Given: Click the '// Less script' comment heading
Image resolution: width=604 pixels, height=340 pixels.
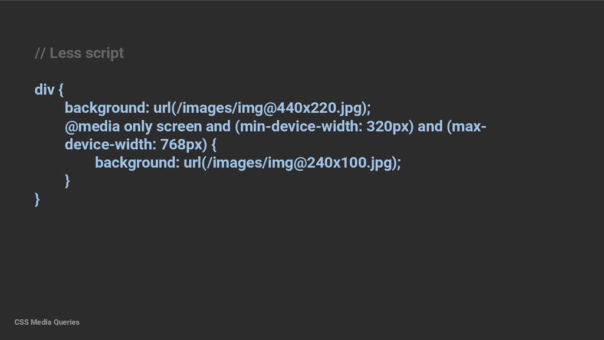Looking at the screenshot, I should 79,53.
